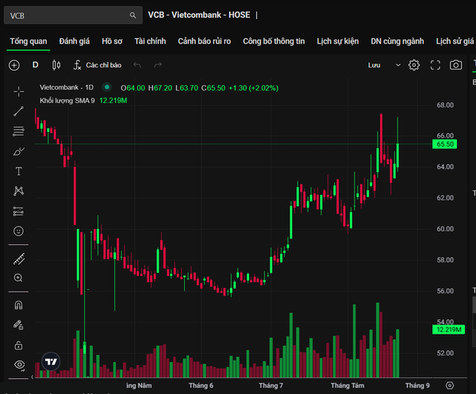Click the fullscreen mode button
This screenshot has width=476, height=394.
tap(436, 65)
